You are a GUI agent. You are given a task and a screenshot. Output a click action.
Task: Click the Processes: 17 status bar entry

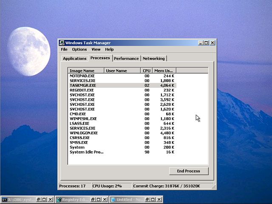pos(75,186)
